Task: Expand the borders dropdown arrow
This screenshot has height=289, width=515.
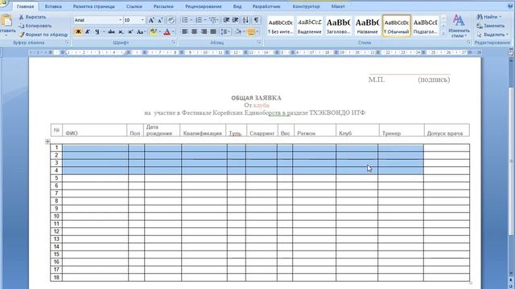Action: [257, 32]
